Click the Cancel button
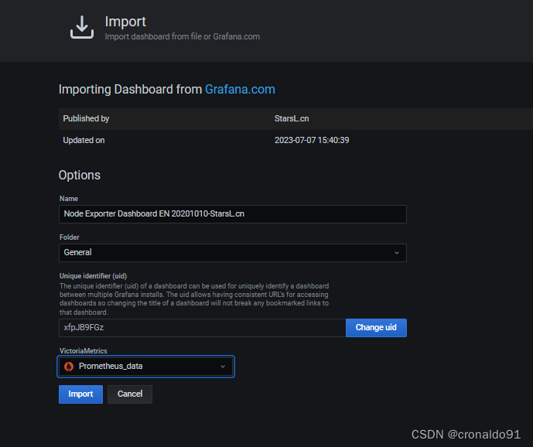 coord(130,394)
